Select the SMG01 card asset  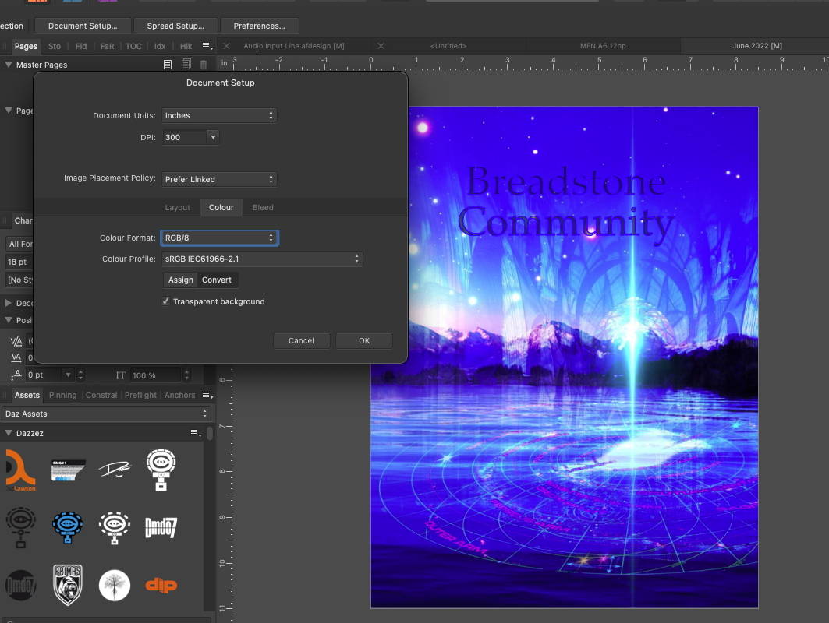[68, 470]
